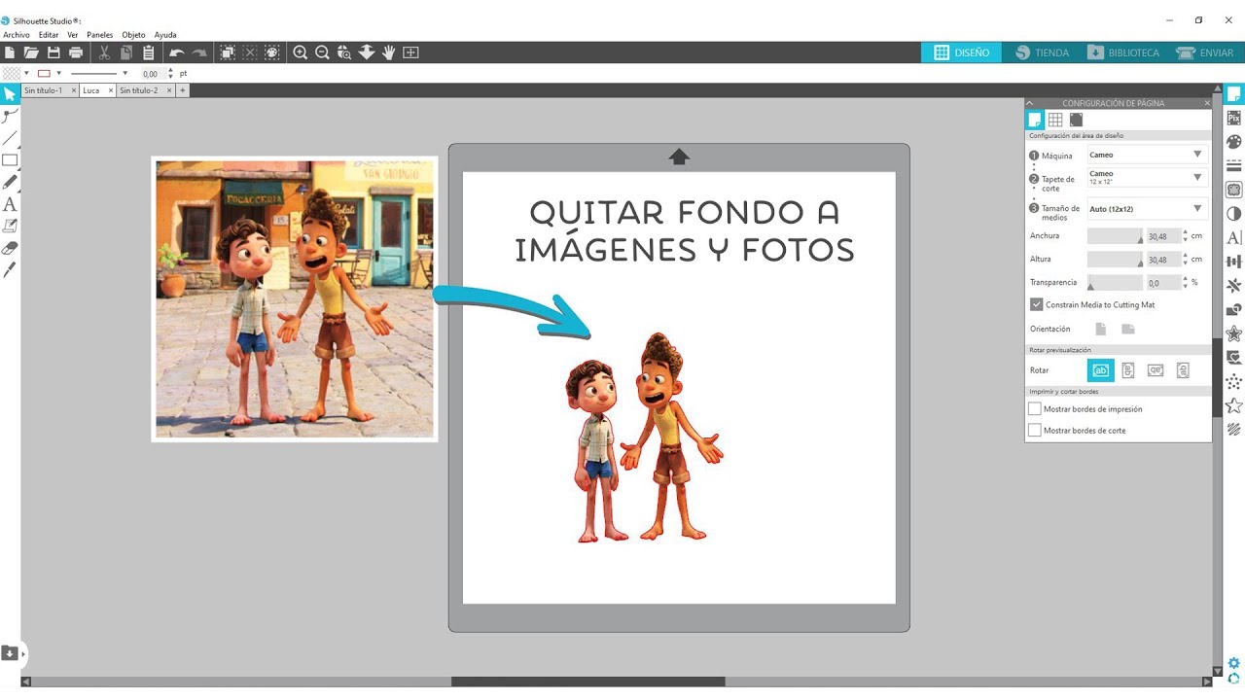Zoom in with the magnifier plus icon
The width and height of the screenshot is (1245, 700).
point(300,52)
